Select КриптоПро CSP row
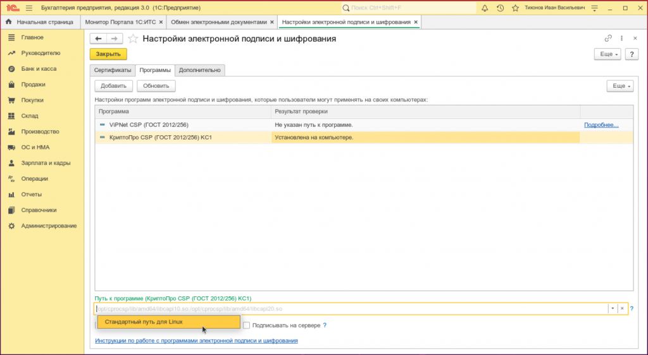The image size is (648, 355). pyautogui.click(x=364, y=137)
